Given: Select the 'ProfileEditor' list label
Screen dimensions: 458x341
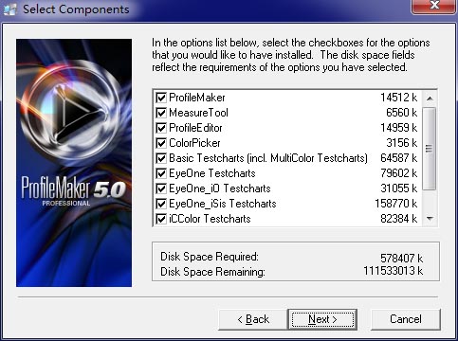Looking at the screenshot, I should (x=195, y=128).
